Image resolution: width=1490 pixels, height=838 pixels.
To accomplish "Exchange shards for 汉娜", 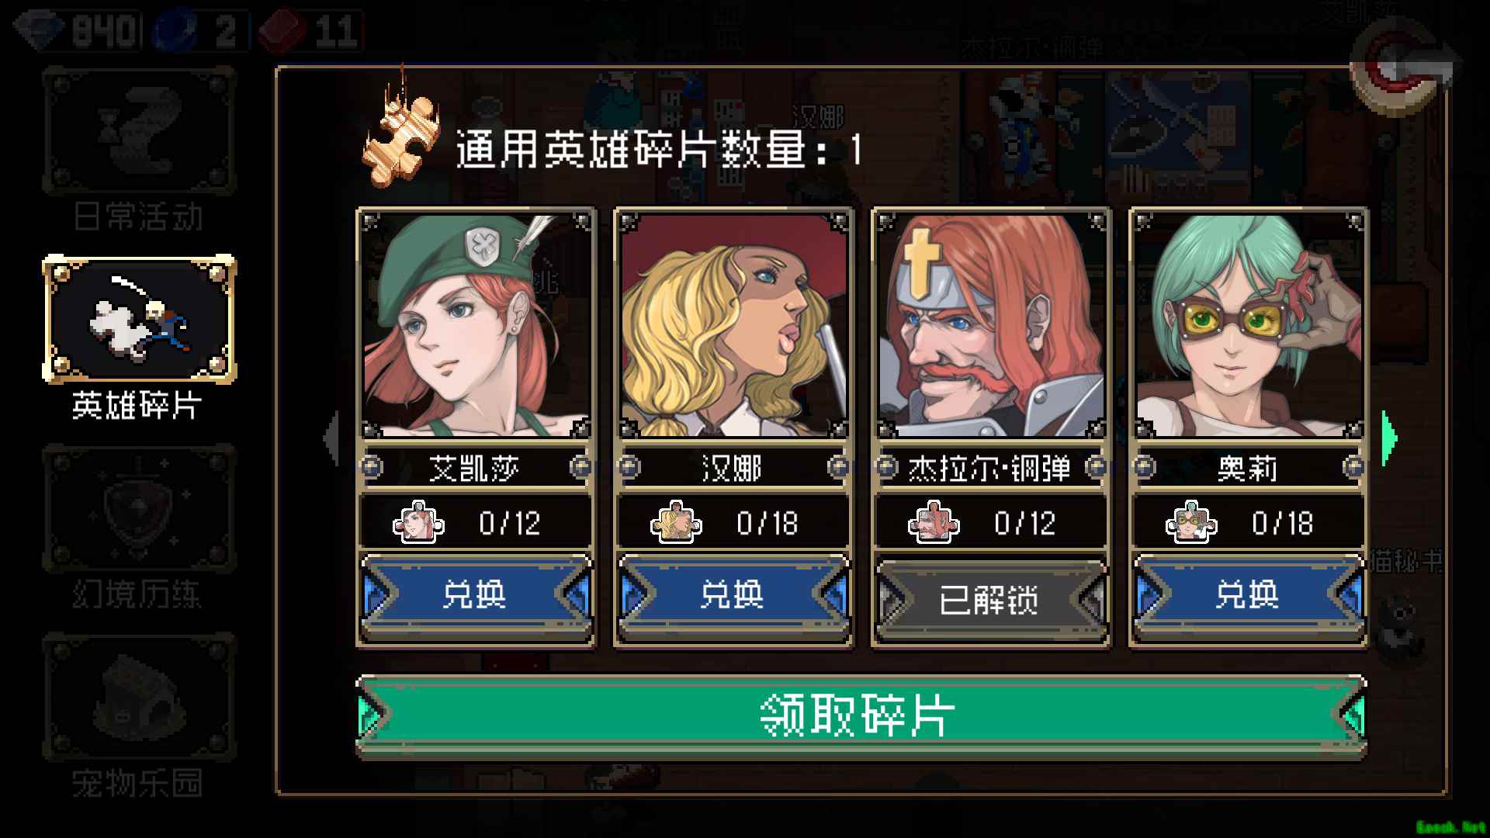I will [733, 596].
